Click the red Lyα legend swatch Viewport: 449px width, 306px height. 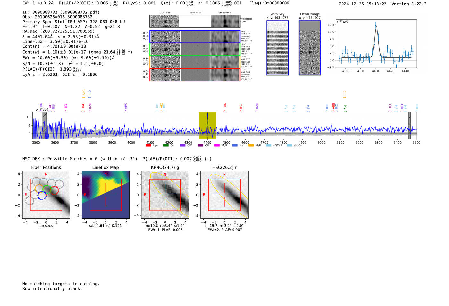point(148,145)
